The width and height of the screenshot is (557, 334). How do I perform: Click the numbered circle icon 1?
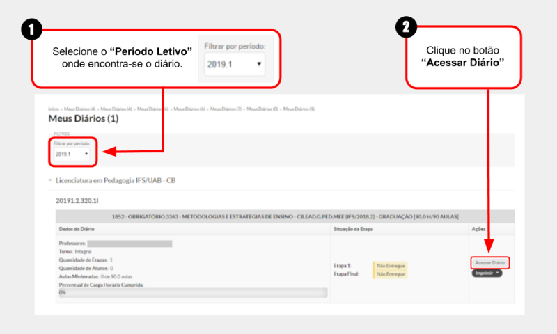tap(31, 29)
